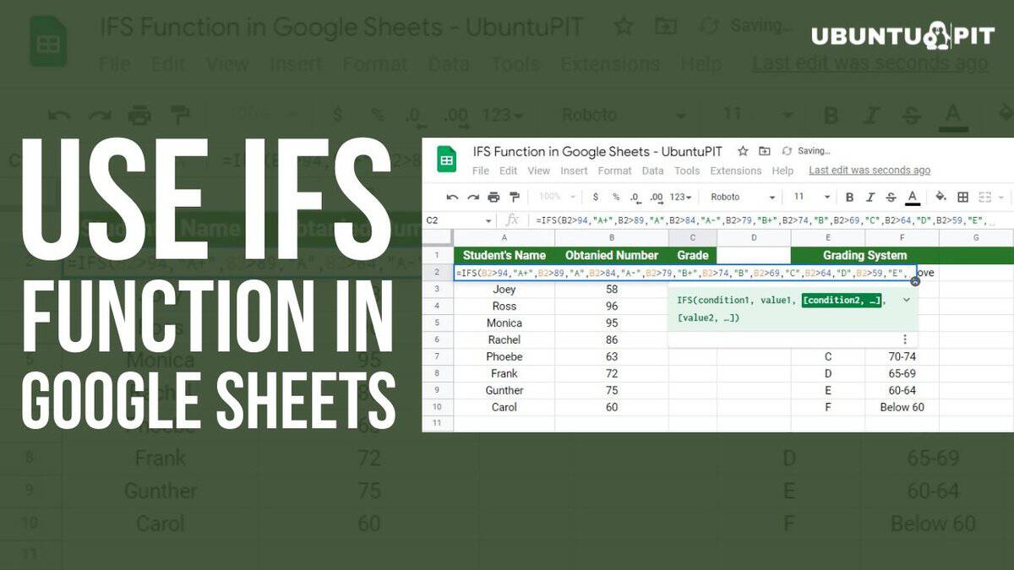This screenshot has height=570, width=1014.
Task: Expand the IFS formula help chevron
Action: tap(907, 300)
